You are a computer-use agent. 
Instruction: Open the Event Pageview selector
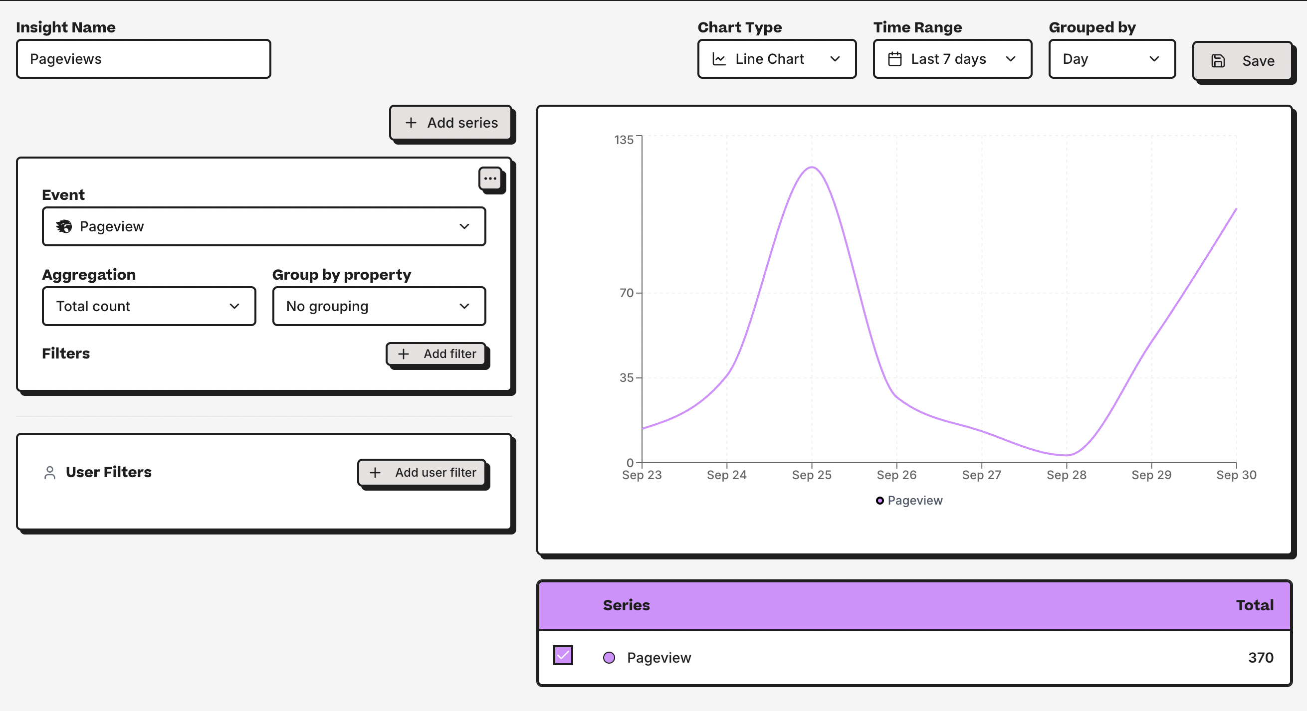click(264, 226)
